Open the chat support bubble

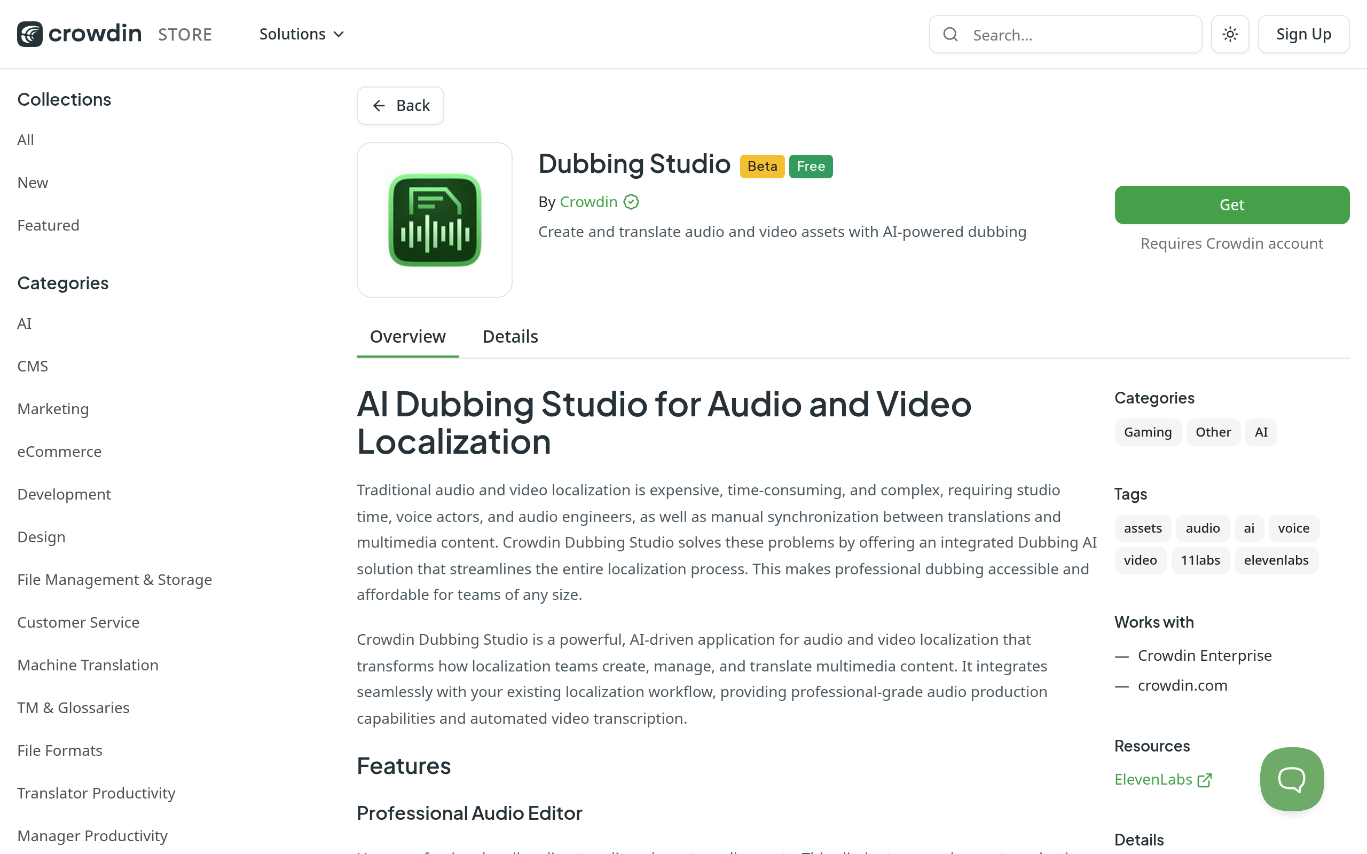pos(1292,779)
